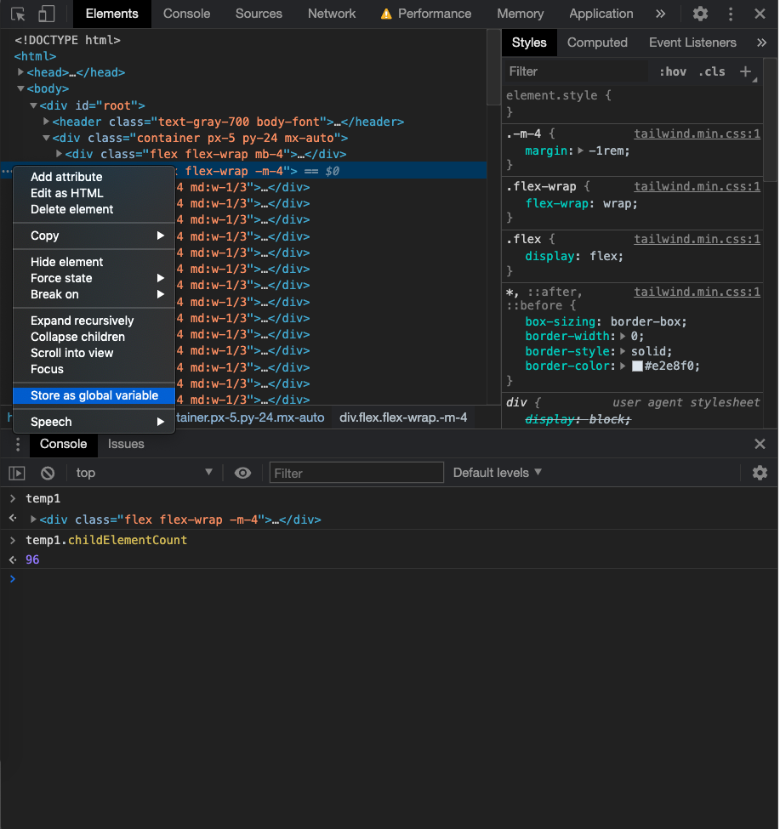Click the console Filter input field

coord(356,473)
